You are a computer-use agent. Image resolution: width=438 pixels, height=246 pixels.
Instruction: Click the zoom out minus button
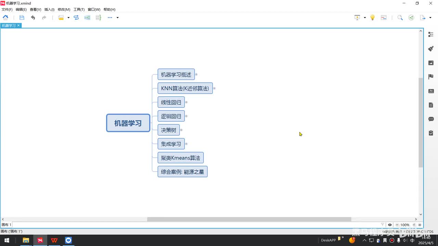point(397,225)
